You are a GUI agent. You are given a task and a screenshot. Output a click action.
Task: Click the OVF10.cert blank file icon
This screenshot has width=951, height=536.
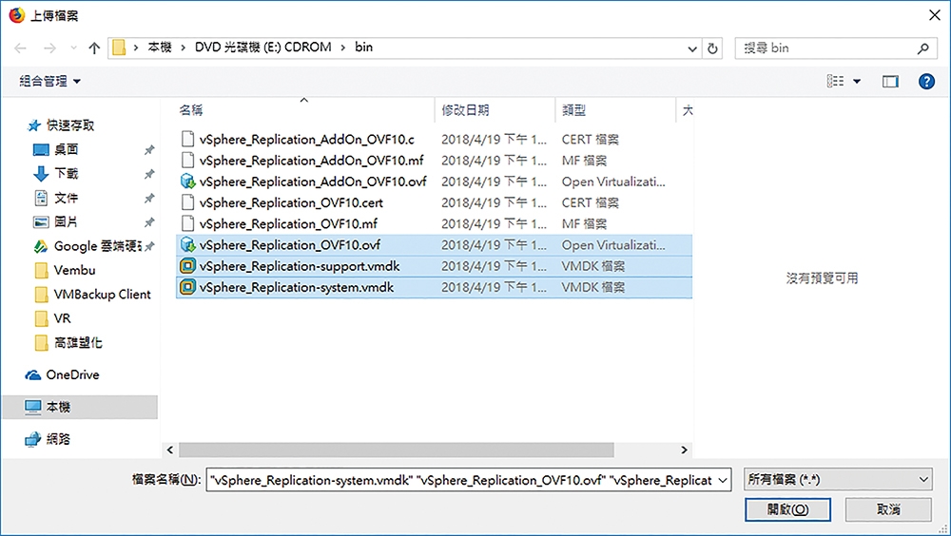(188, 202)
